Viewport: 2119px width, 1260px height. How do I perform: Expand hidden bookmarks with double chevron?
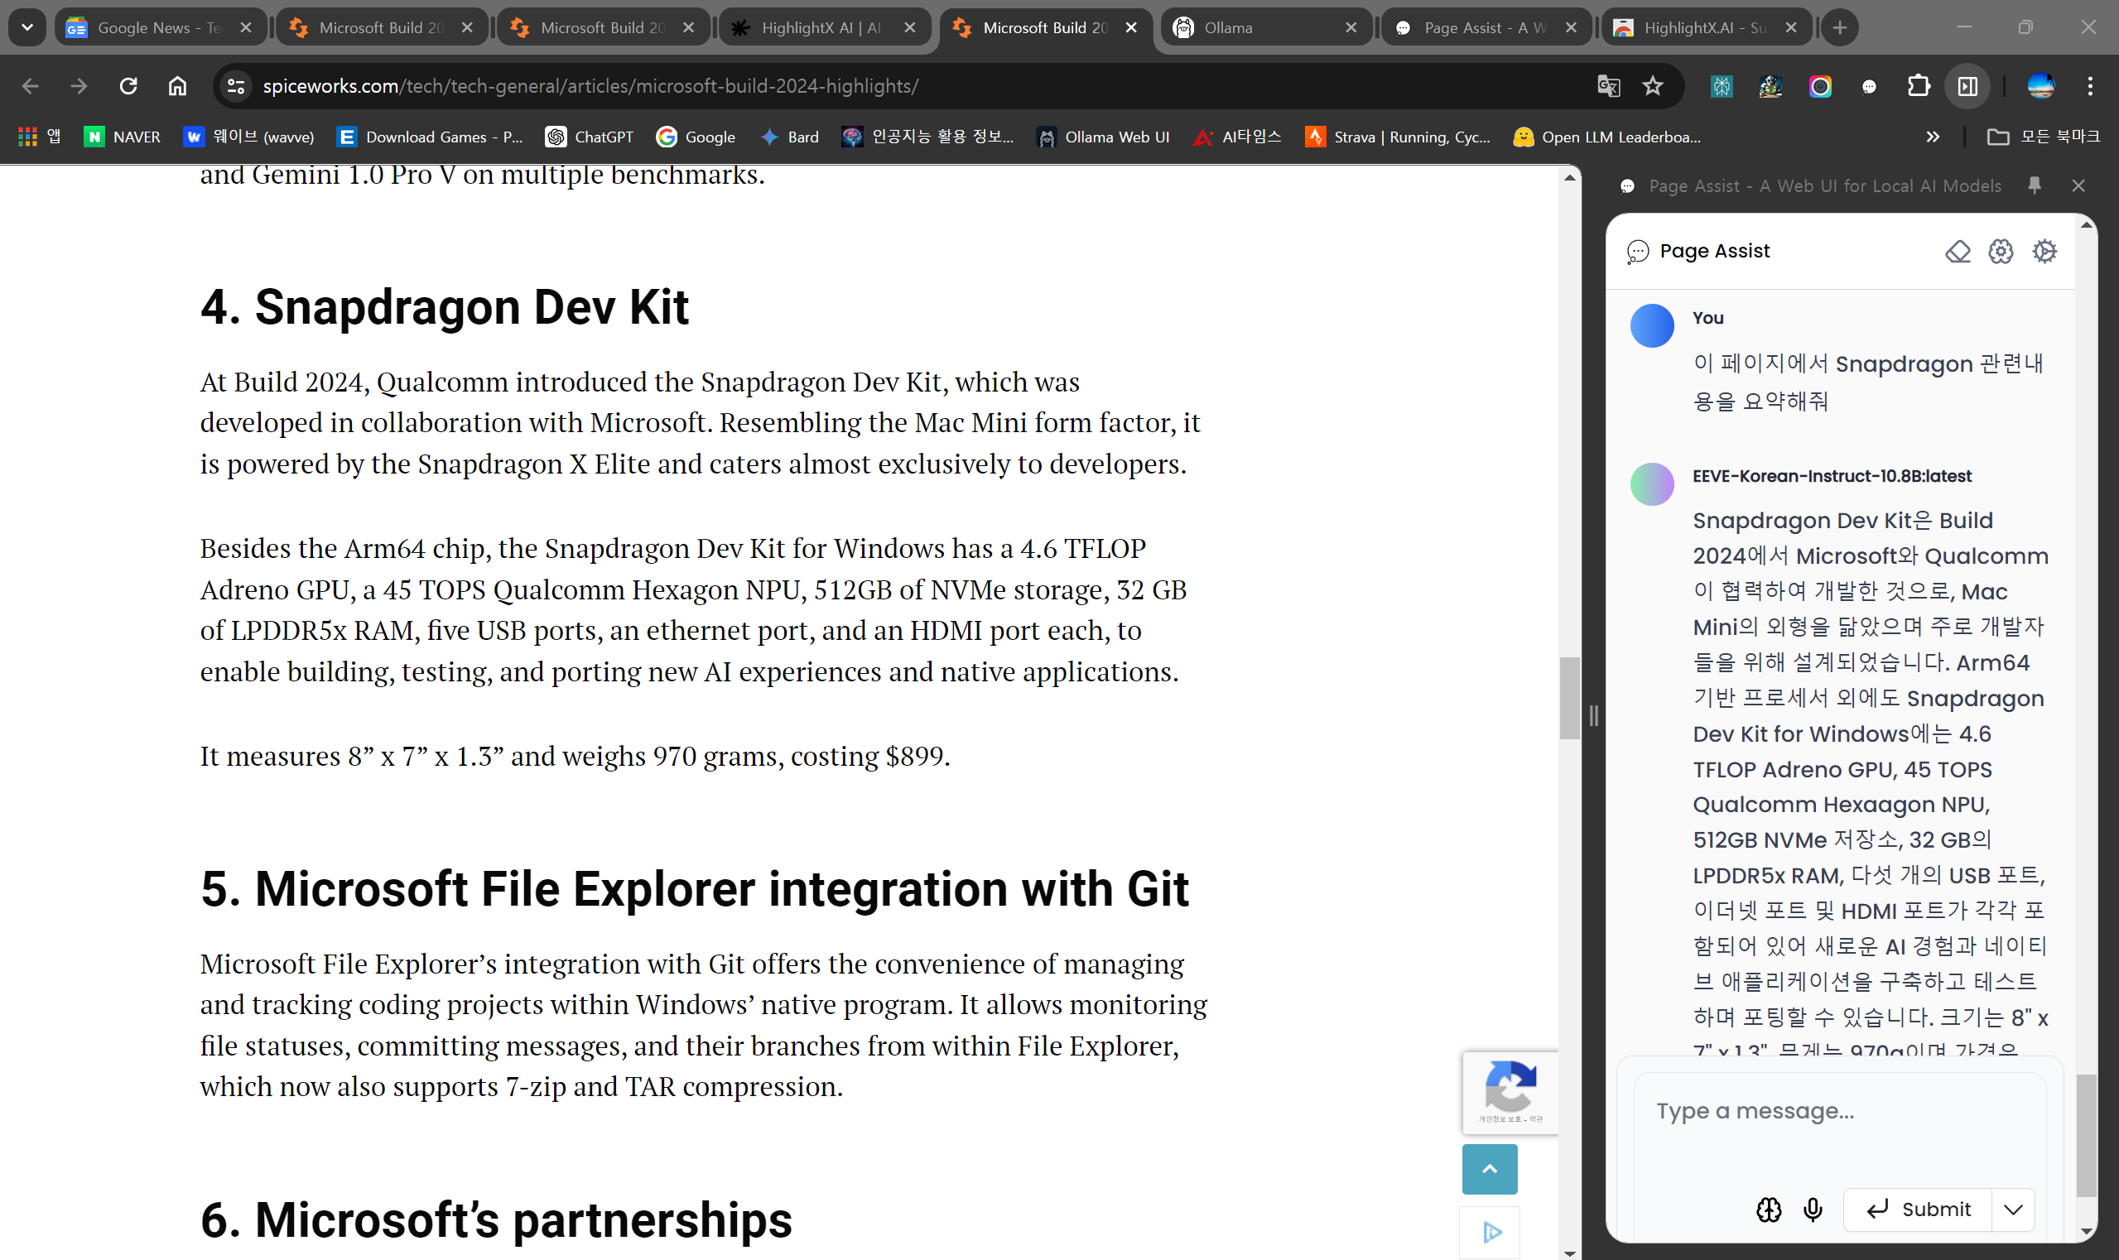coord(1933,137)
